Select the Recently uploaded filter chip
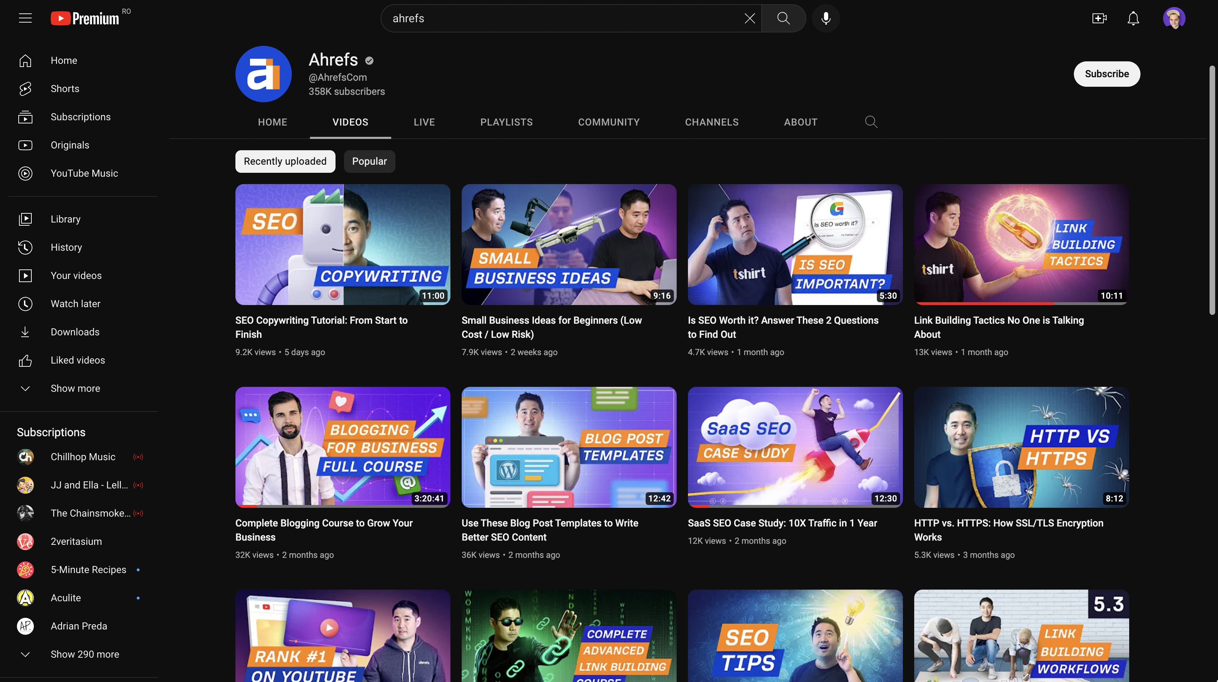Screen dimensions: 1218x682 pyautogui.click(x=285, y=161)
